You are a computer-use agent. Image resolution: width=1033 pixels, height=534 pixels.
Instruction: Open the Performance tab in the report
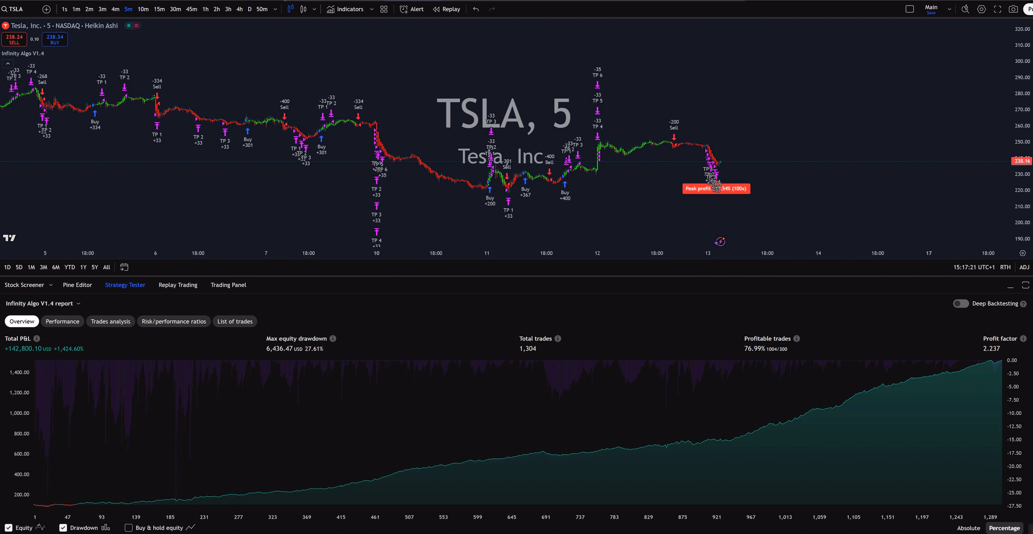(x=63, y=321)
